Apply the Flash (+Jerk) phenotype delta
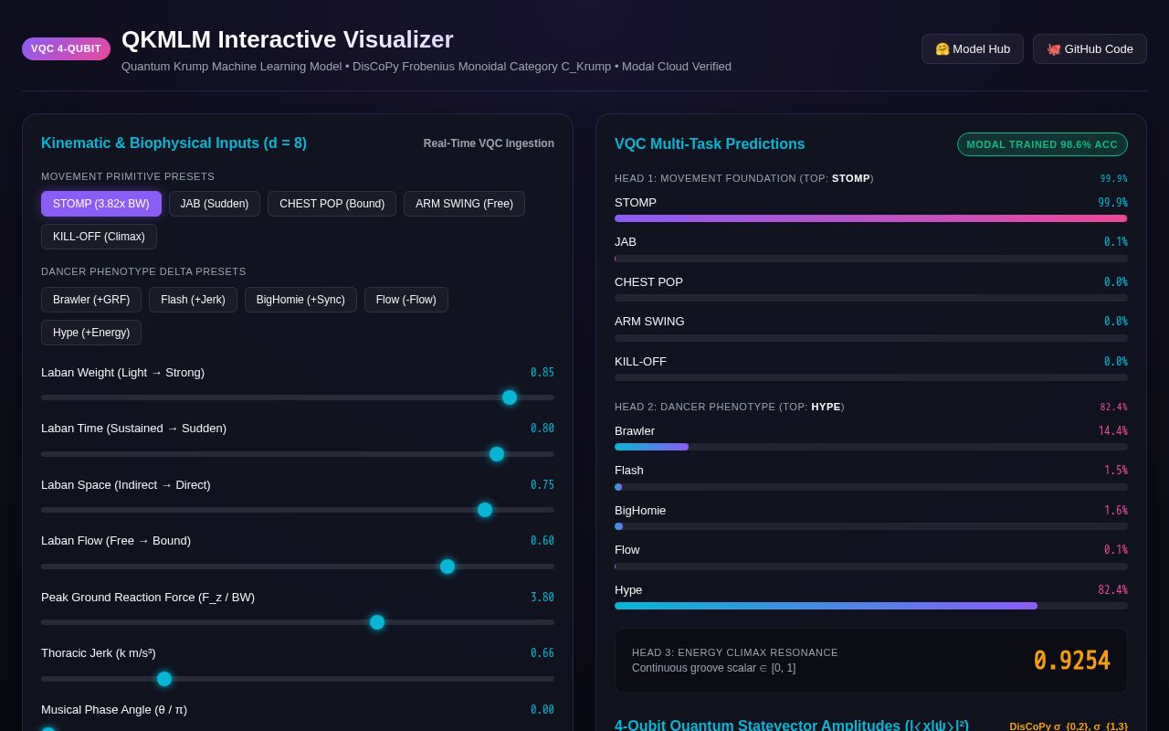This screenshot has height=731, width=1169. coord(193,300)
